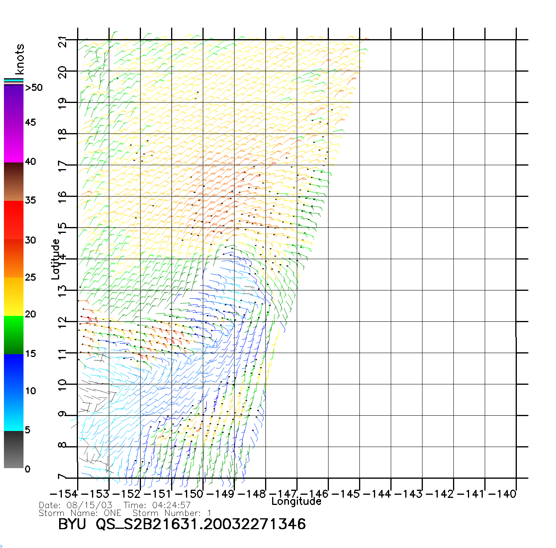
Task: Click the BYU QS_S2B21631 plot title
Action: [182, 524]
